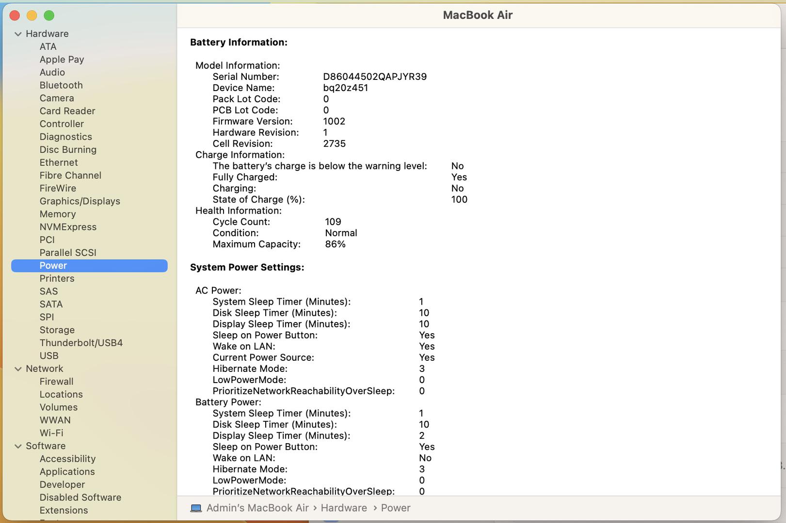Click the Network category label
Image resolution: width=786 pixels, height=523 pixels.
pyautogui.click(x=45, y=369)
